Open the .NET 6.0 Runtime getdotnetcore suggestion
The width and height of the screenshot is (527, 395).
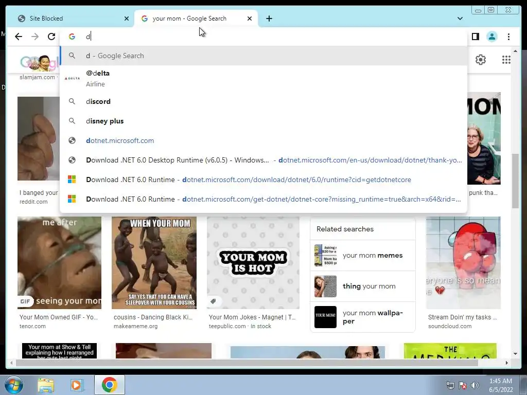(263, 179)
